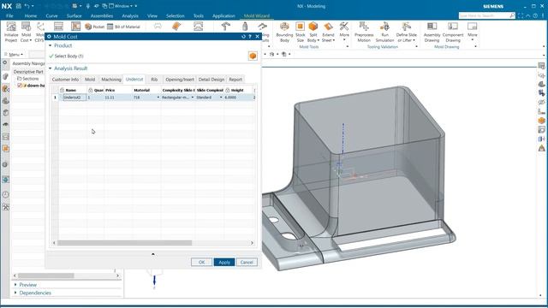The width and height of the screenshot is (548, 308).
Task: Switch to the Analysis ribbon tab
Action: [130, 15]
